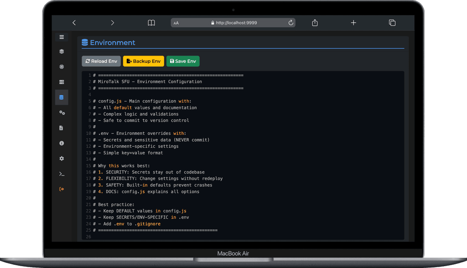The image size is (467, 268).
Task: Click the localhost:9999 address bar
Action: tap(233, 23)
